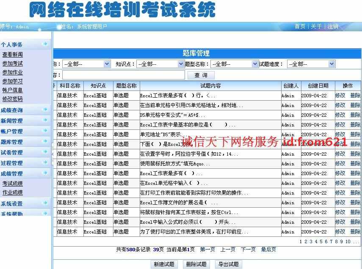
Task: Expand the 个人事务 section arrow icon
Action: [x=45, y=43]
